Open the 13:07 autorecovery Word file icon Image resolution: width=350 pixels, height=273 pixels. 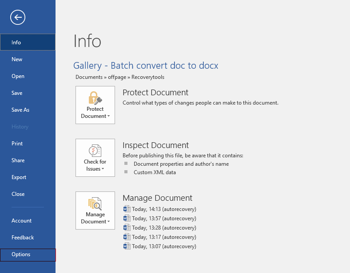(x=127, y=246)
